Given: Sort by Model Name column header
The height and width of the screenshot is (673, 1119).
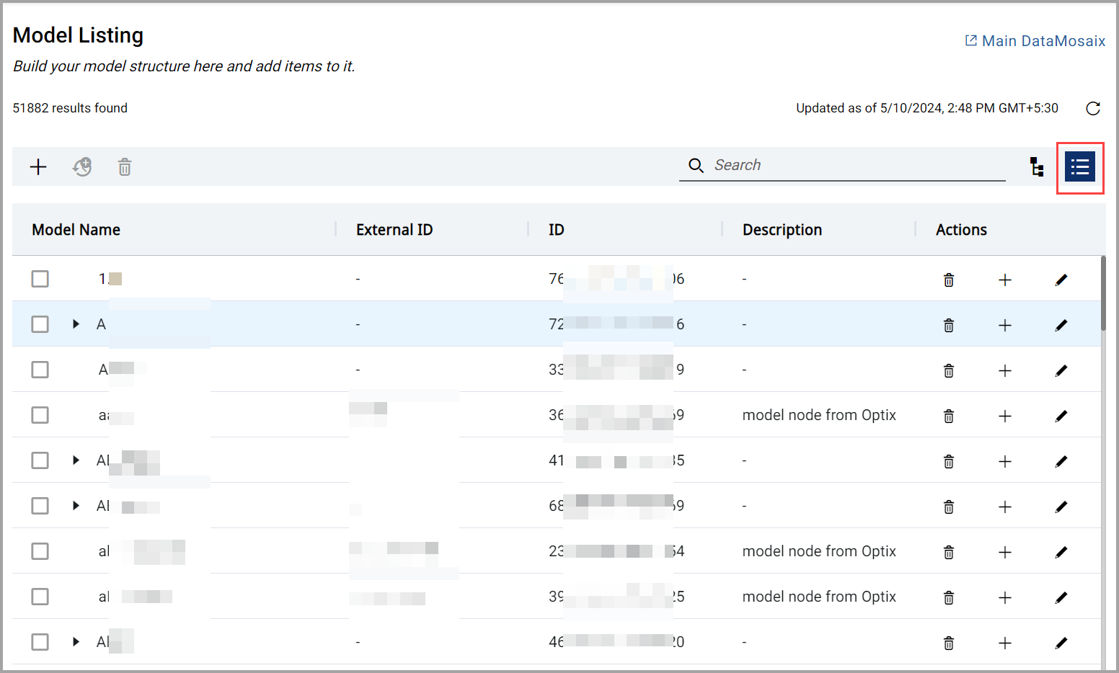Looking at the screenshot, I should coord(76,230).
